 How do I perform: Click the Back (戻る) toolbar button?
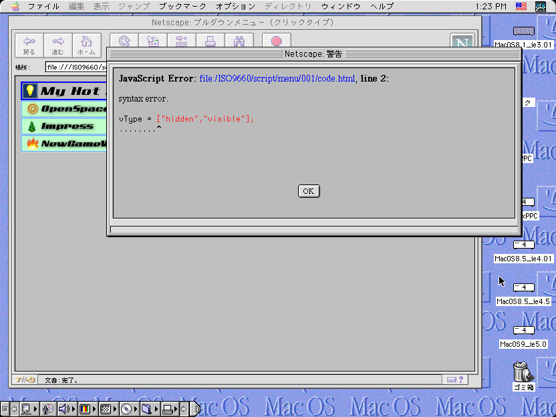coord(29,45)
